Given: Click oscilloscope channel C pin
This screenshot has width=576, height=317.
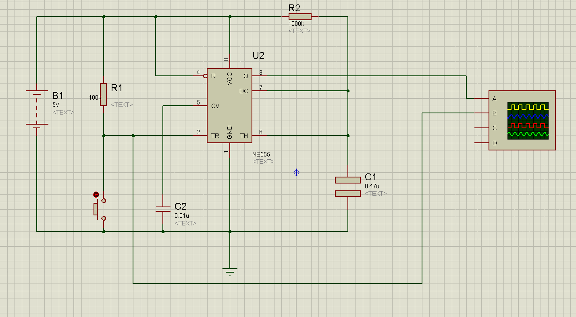Looking at the screenshot, I should (482, 128).
